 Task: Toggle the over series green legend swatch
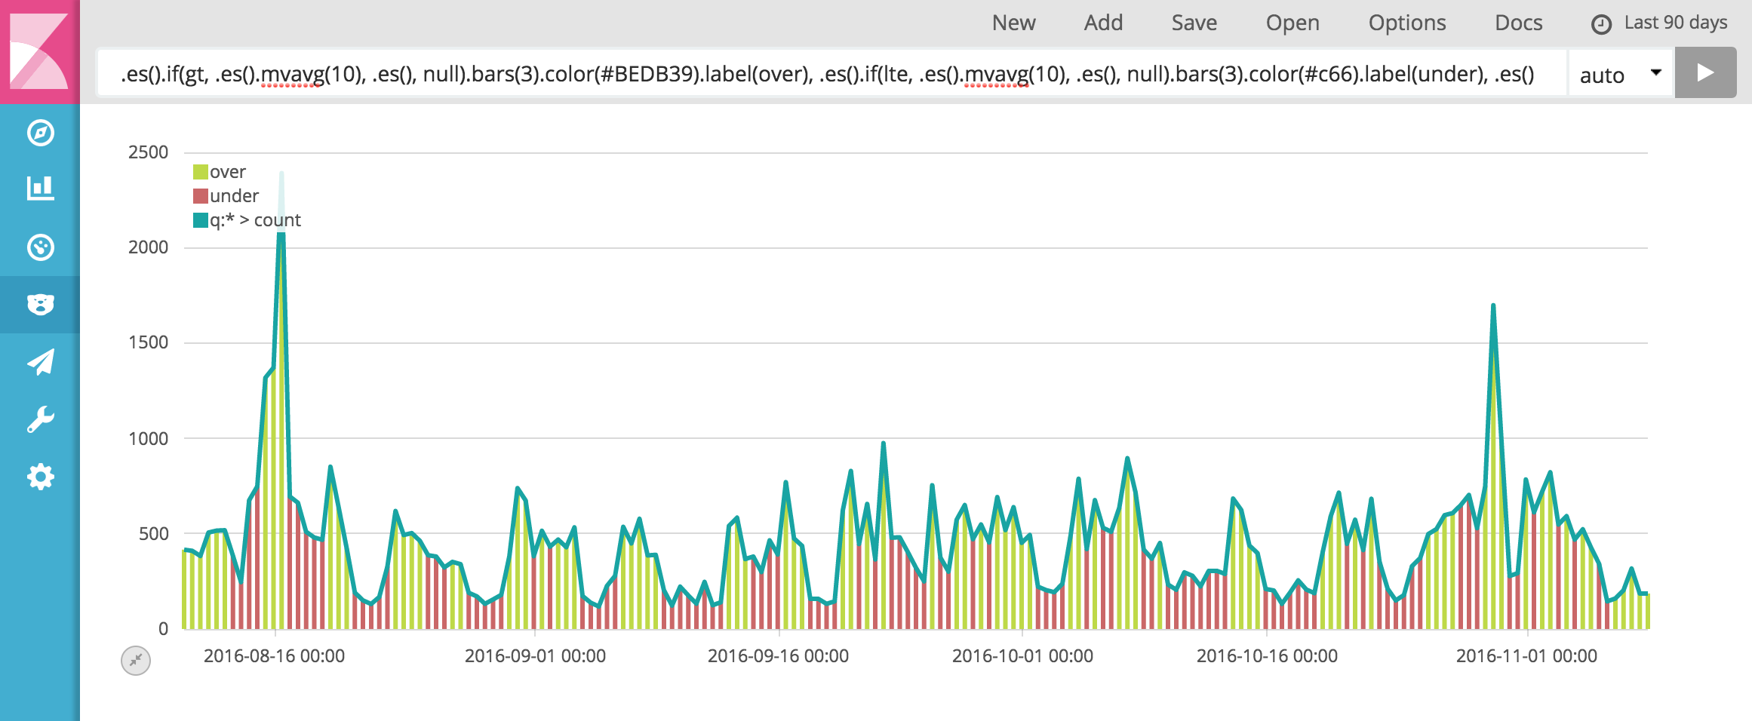tap(201, 172)
